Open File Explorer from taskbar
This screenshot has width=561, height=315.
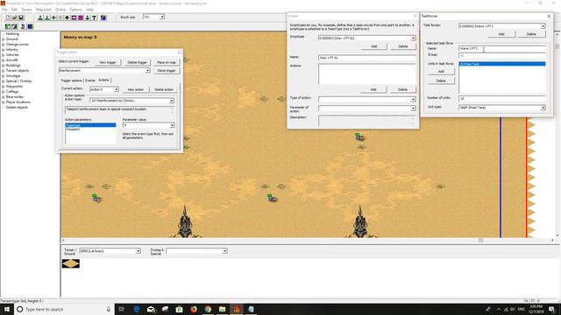[x=222, y=309]
